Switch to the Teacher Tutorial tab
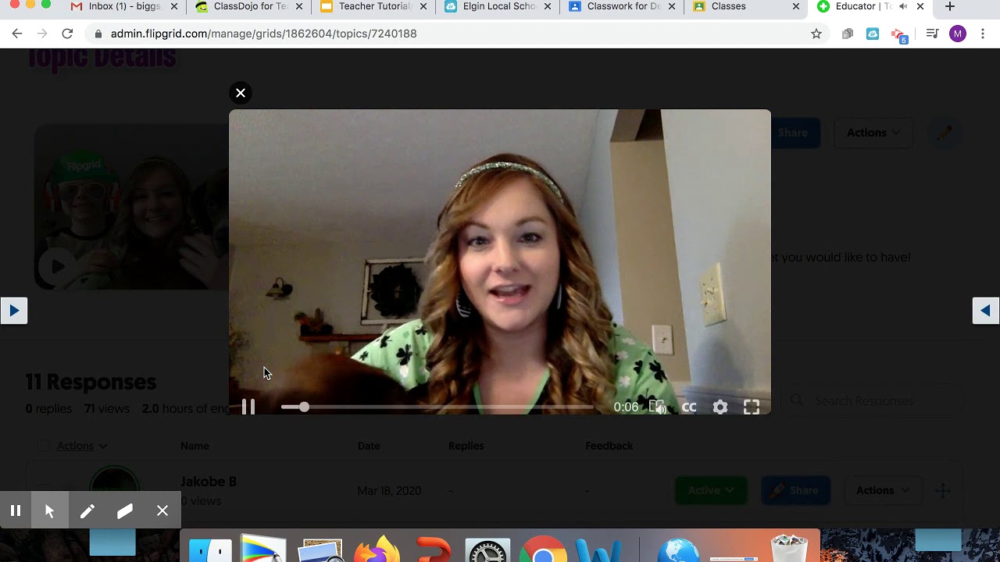The height and width of the screenshot is (562, 1000). point(373,6)
